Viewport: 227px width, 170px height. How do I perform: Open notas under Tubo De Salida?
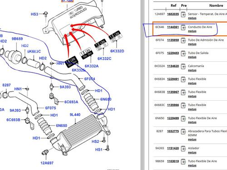tap(192, 57)
